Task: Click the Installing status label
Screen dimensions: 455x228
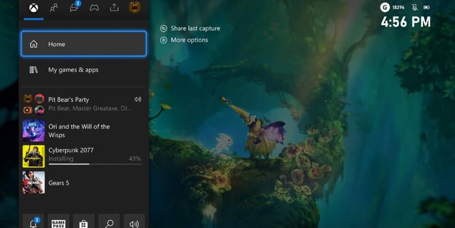Action: [61, 158]
